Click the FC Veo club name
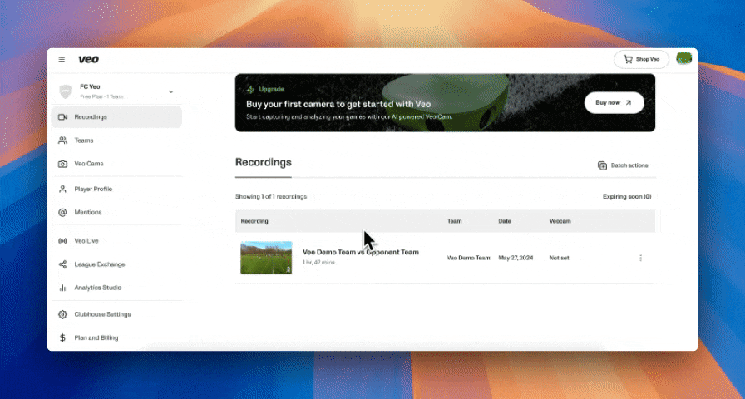The height and width of the screenshot is (399, 745). point(90,87)
